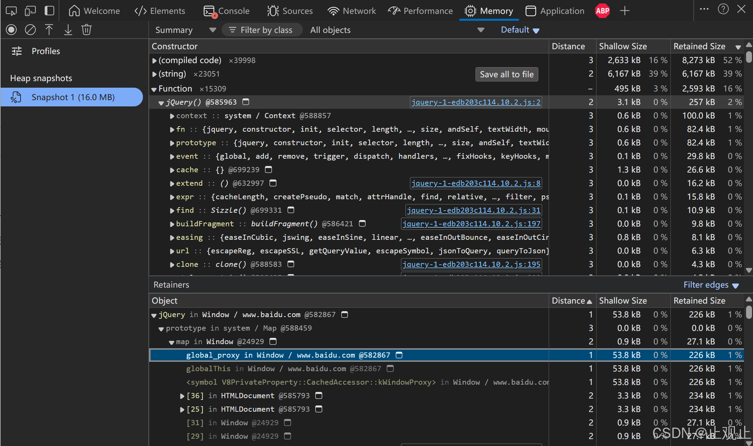Click object icon next to global_proxy row
This screenshot has height=446, width=753.
(399, 355)
